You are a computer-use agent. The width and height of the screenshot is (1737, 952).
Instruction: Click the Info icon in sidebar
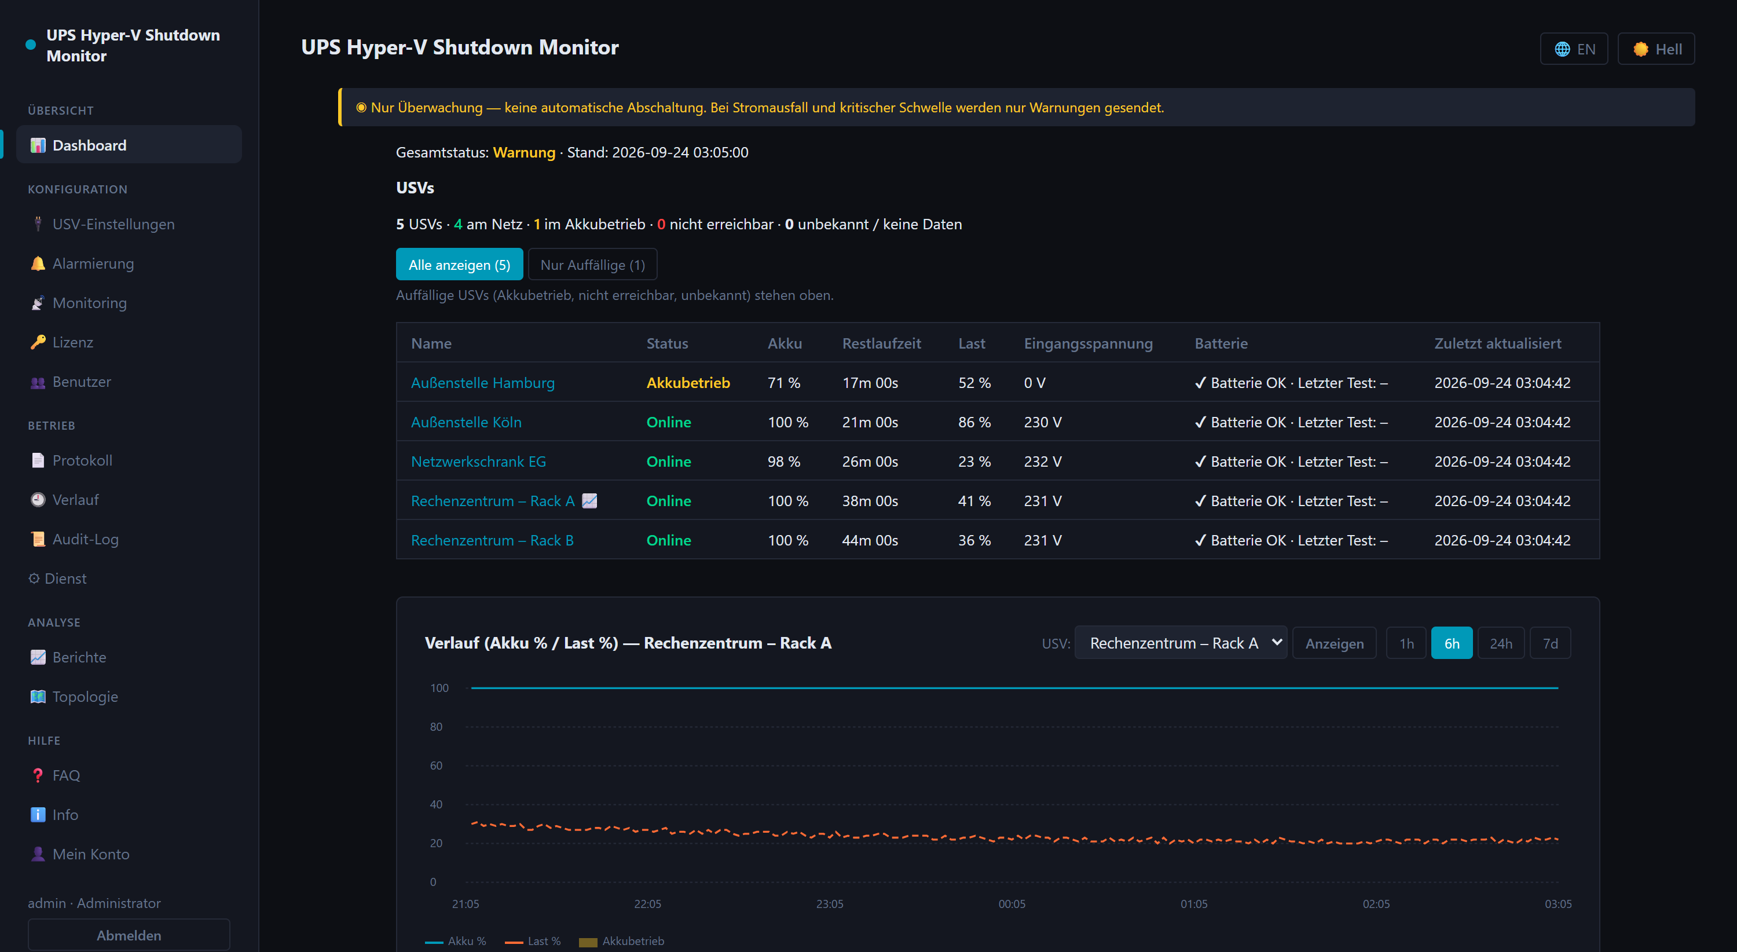click(x=38, y=814)
